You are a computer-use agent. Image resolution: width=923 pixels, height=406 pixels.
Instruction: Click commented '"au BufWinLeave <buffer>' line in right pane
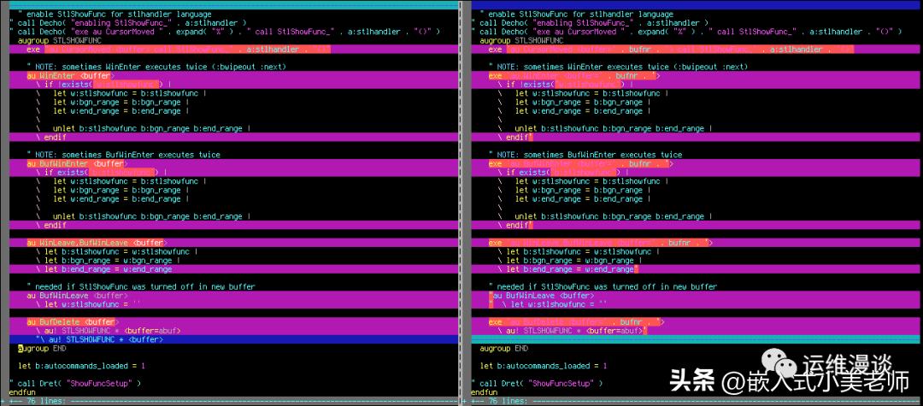696,296
